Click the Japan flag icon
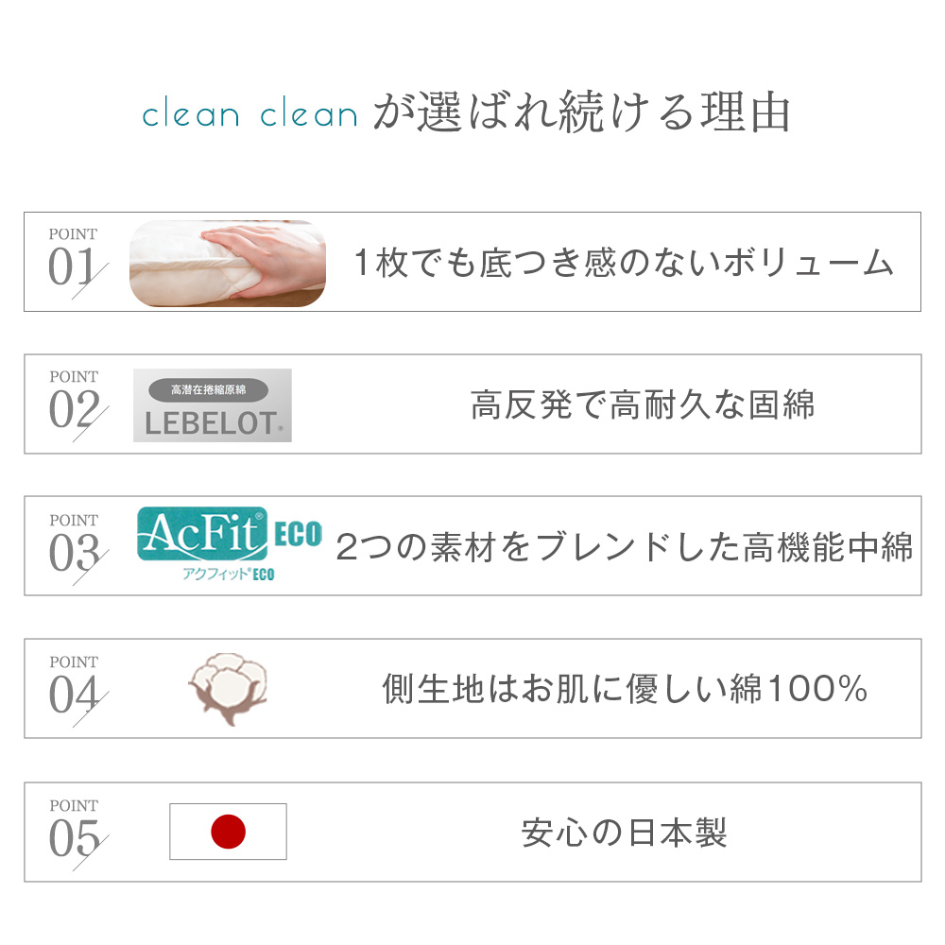 click(x=228, y=832)
